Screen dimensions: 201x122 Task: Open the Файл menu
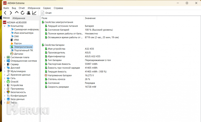tap(6, 8)
